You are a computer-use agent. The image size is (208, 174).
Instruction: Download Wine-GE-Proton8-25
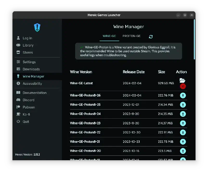(183, 105)
